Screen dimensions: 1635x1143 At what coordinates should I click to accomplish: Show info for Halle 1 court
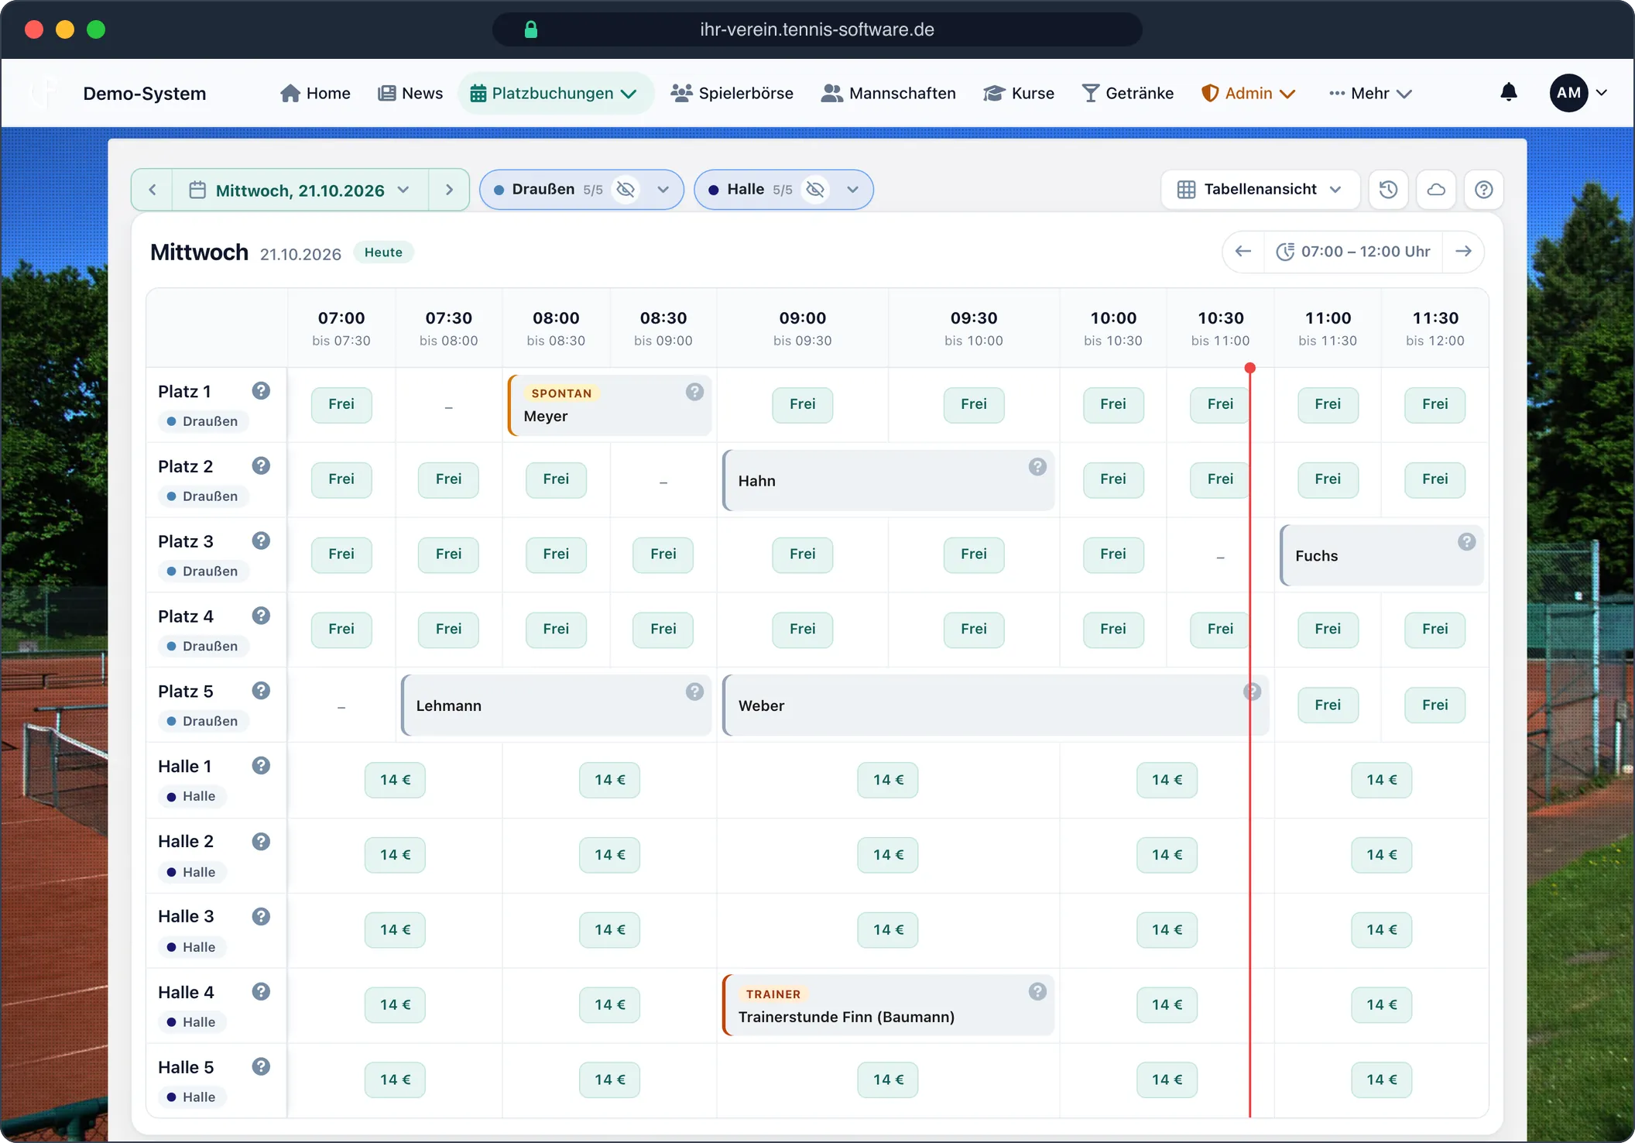point(261,766)
